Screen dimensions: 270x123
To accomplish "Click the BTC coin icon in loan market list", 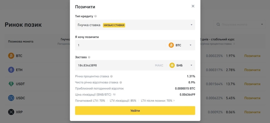I will click(x=11, y=56).
